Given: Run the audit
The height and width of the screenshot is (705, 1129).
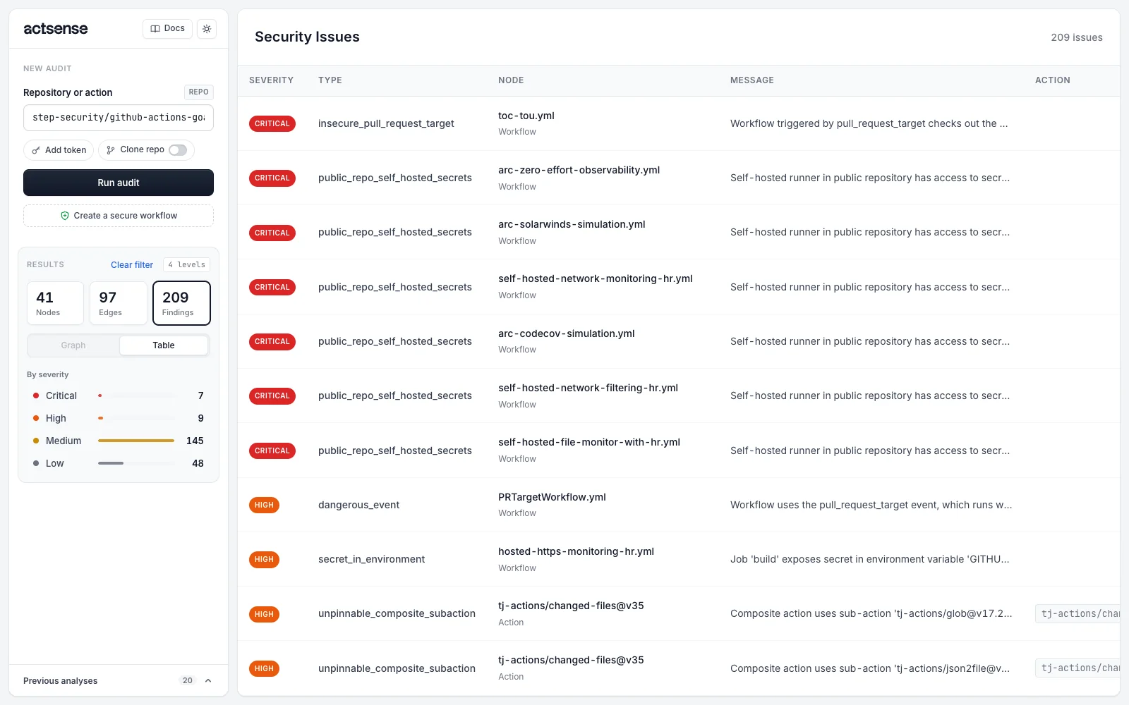Looking at the screenshot, I should coord(119,183).
